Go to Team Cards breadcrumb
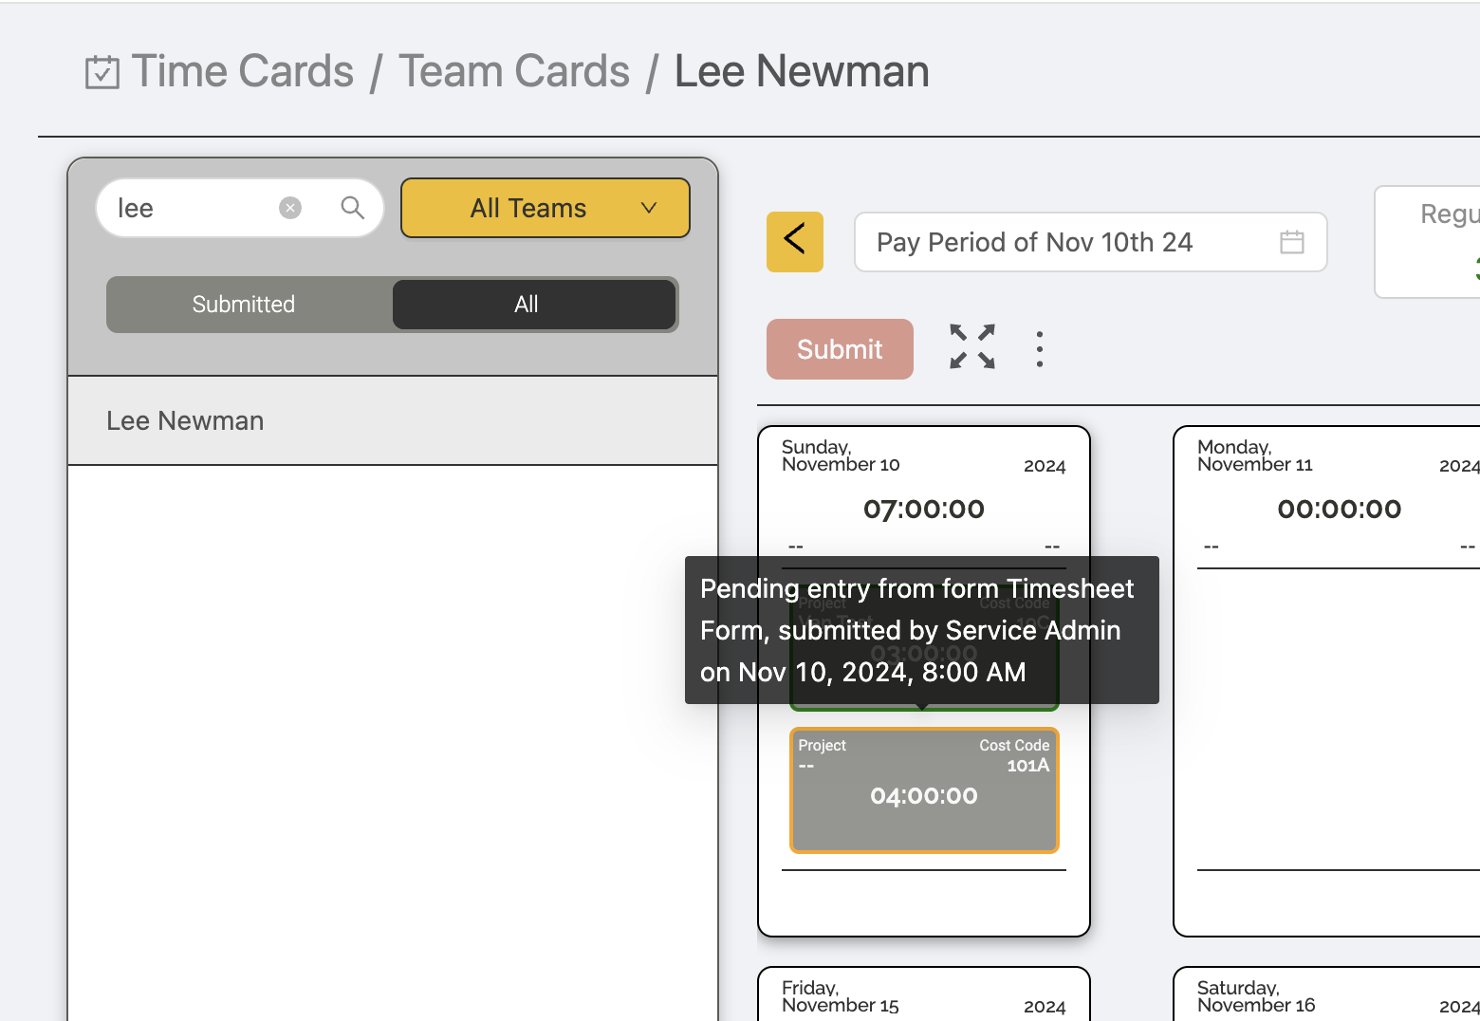 pos(514,71)
